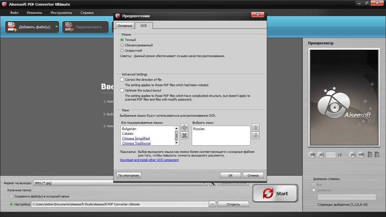Screen dimensions: 386x217
Task: Go to last page in preview
Action: 361,155
